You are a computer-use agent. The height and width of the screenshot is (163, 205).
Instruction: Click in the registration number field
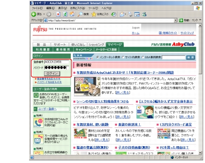[x=57, y=62]
